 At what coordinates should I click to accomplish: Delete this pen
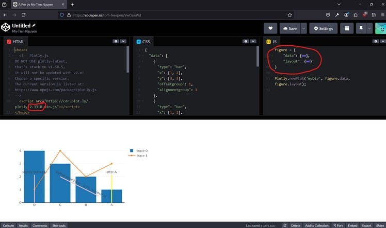296,225
